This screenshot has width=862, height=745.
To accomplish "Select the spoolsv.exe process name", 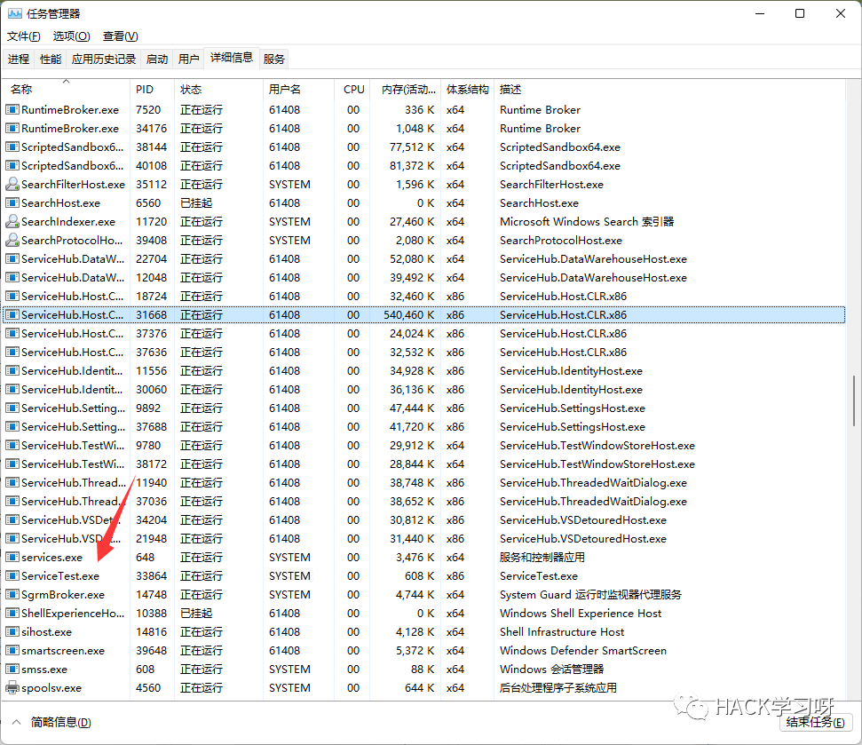I will coord(51,688).
